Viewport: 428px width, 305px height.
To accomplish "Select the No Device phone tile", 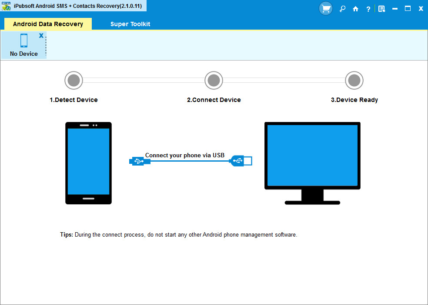I will click(24, 45).
